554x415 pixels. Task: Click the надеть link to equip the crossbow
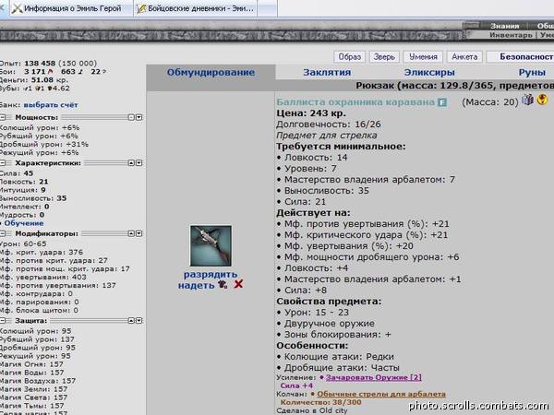pos(196,284)
